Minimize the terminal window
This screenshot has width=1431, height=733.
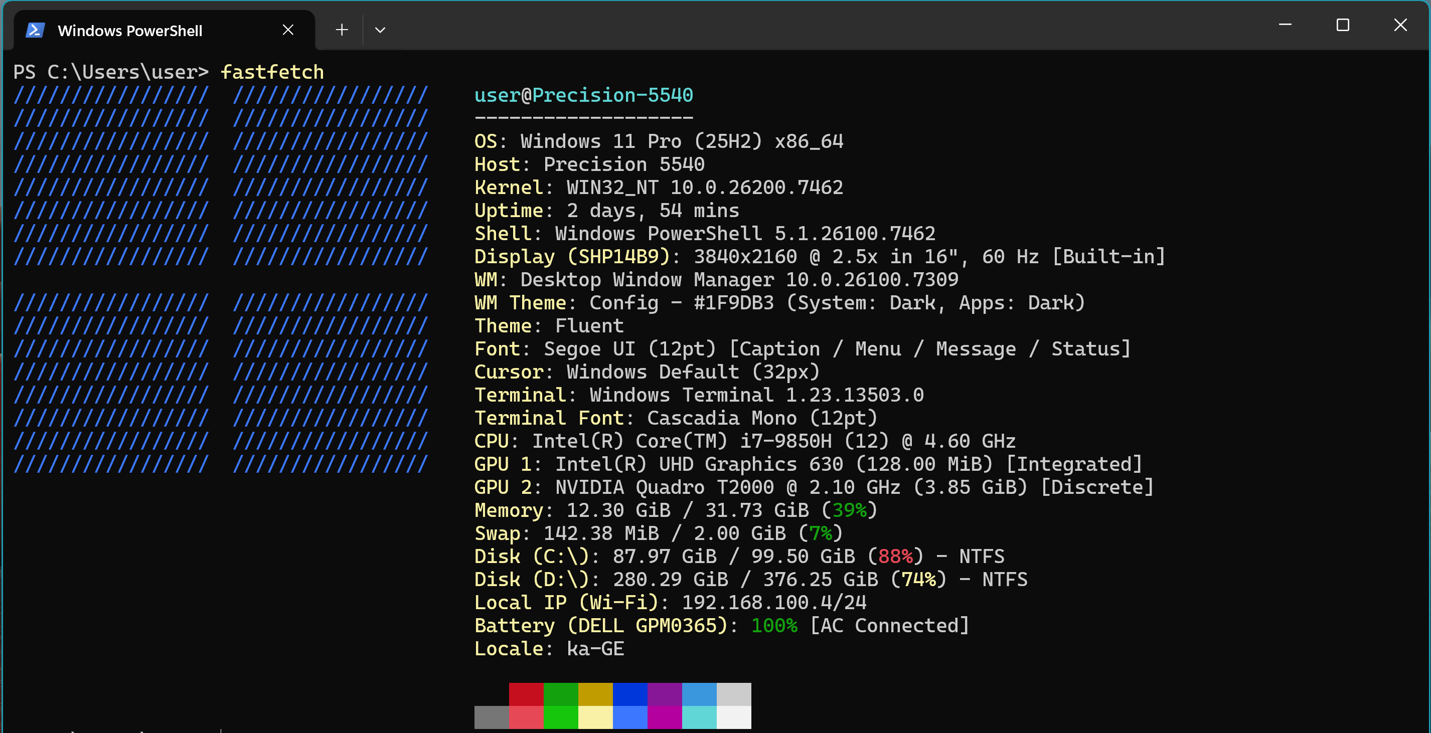point(1285,25)
